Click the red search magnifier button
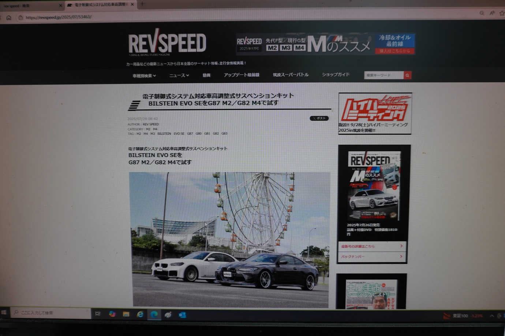Viewport: 505px width, 336px height. (x=407, y=75)
